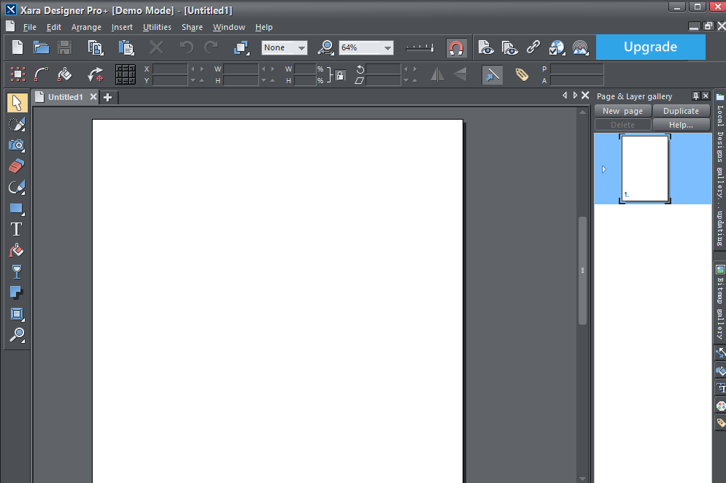Select the Rectangle tool
The height and width of the screenshot is (483, 726).
(x=16, y=209)
